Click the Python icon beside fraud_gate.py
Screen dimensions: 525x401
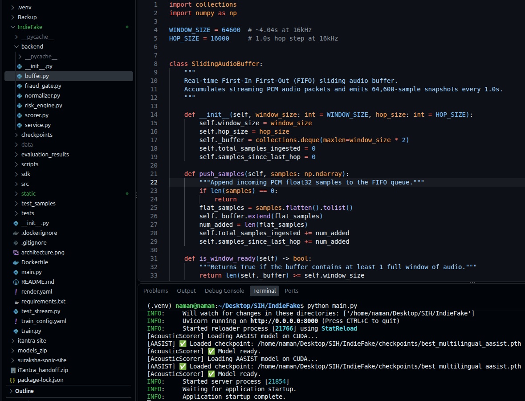click(x=20, y=86)
